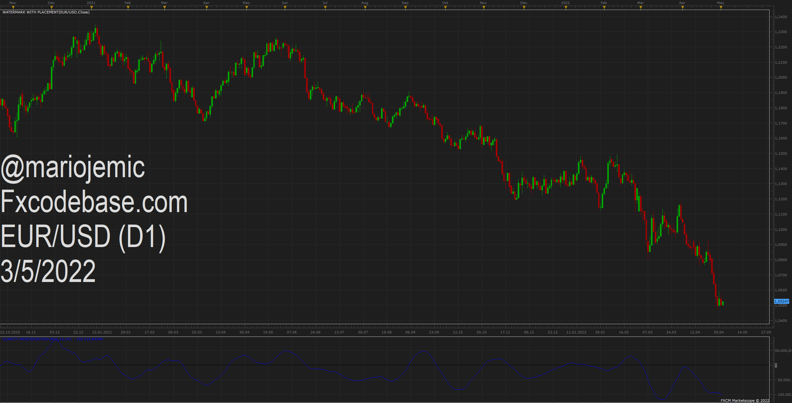Click the 1,2000 price level on the axis
This screenshot has height=403, width=792.
pos(781,77)
